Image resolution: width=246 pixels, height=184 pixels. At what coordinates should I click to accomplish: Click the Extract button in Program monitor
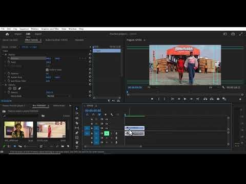tap(212, 99)
